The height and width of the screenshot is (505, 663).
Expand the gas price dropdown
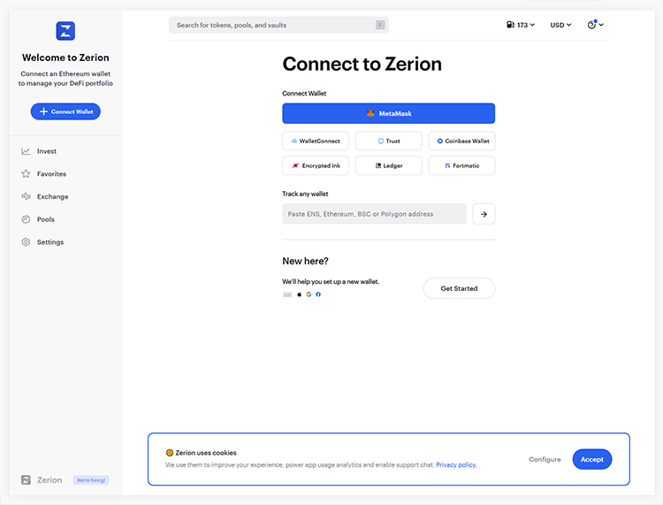[522, 25]
